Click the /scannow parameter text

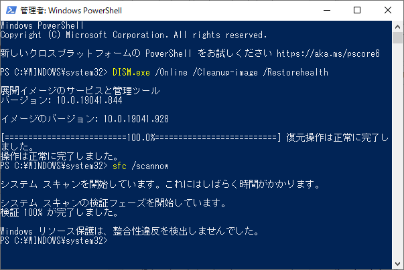150,166
